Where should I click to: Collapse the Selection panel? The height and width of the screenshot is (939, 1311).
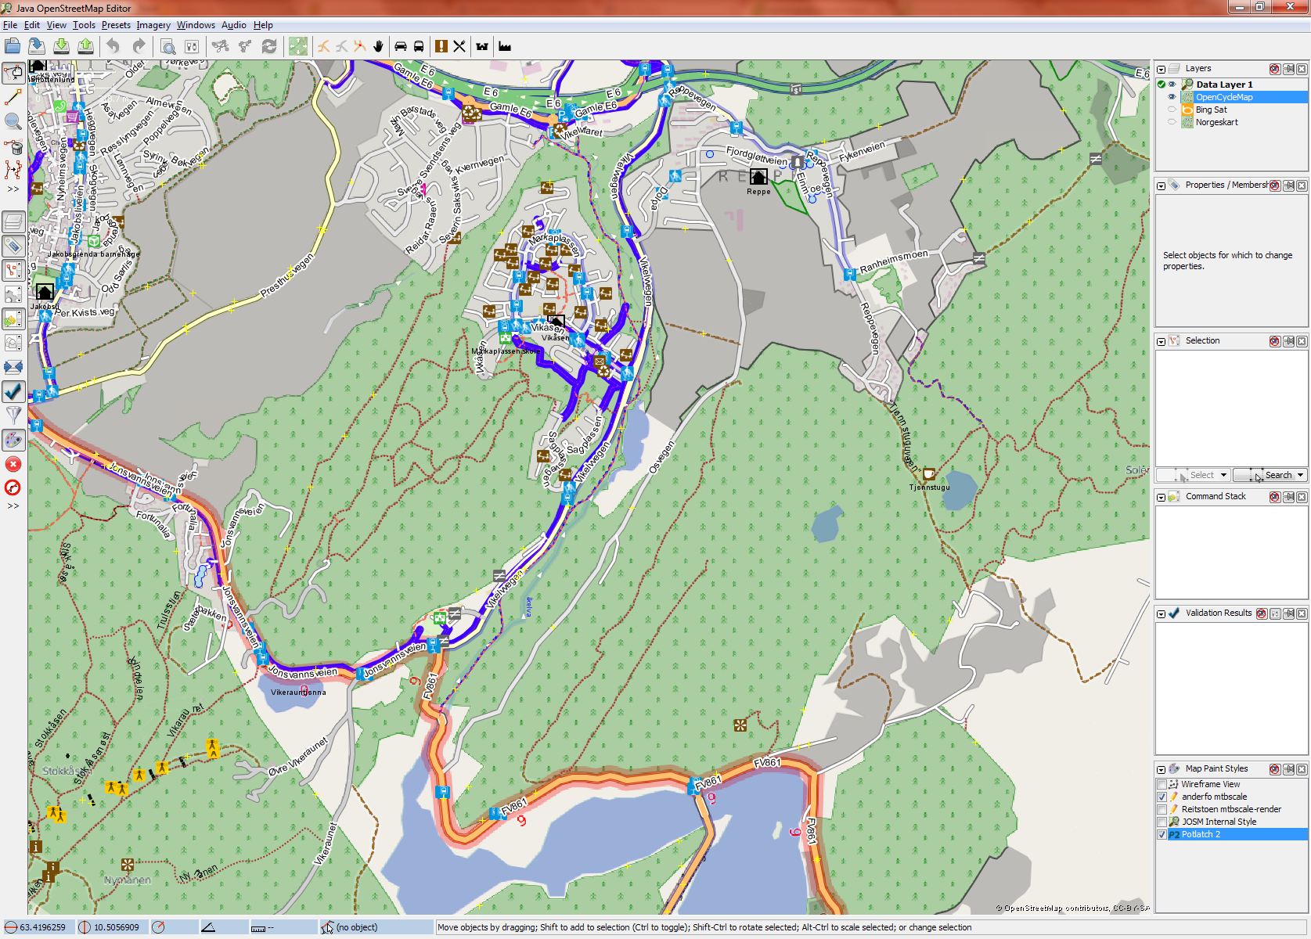(1162, 341)
